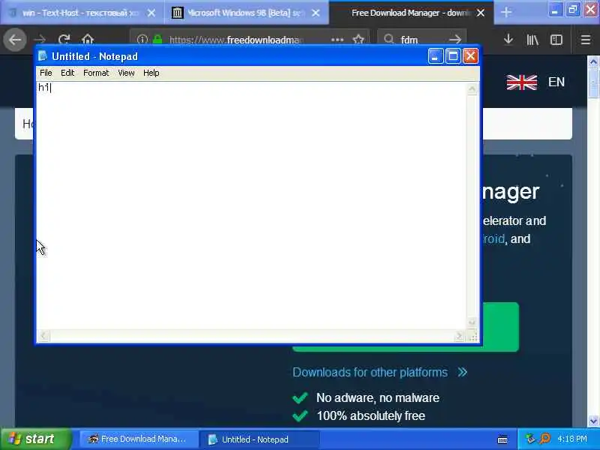
Task: Open the Windows Start menu
Action: coord(35,439)
